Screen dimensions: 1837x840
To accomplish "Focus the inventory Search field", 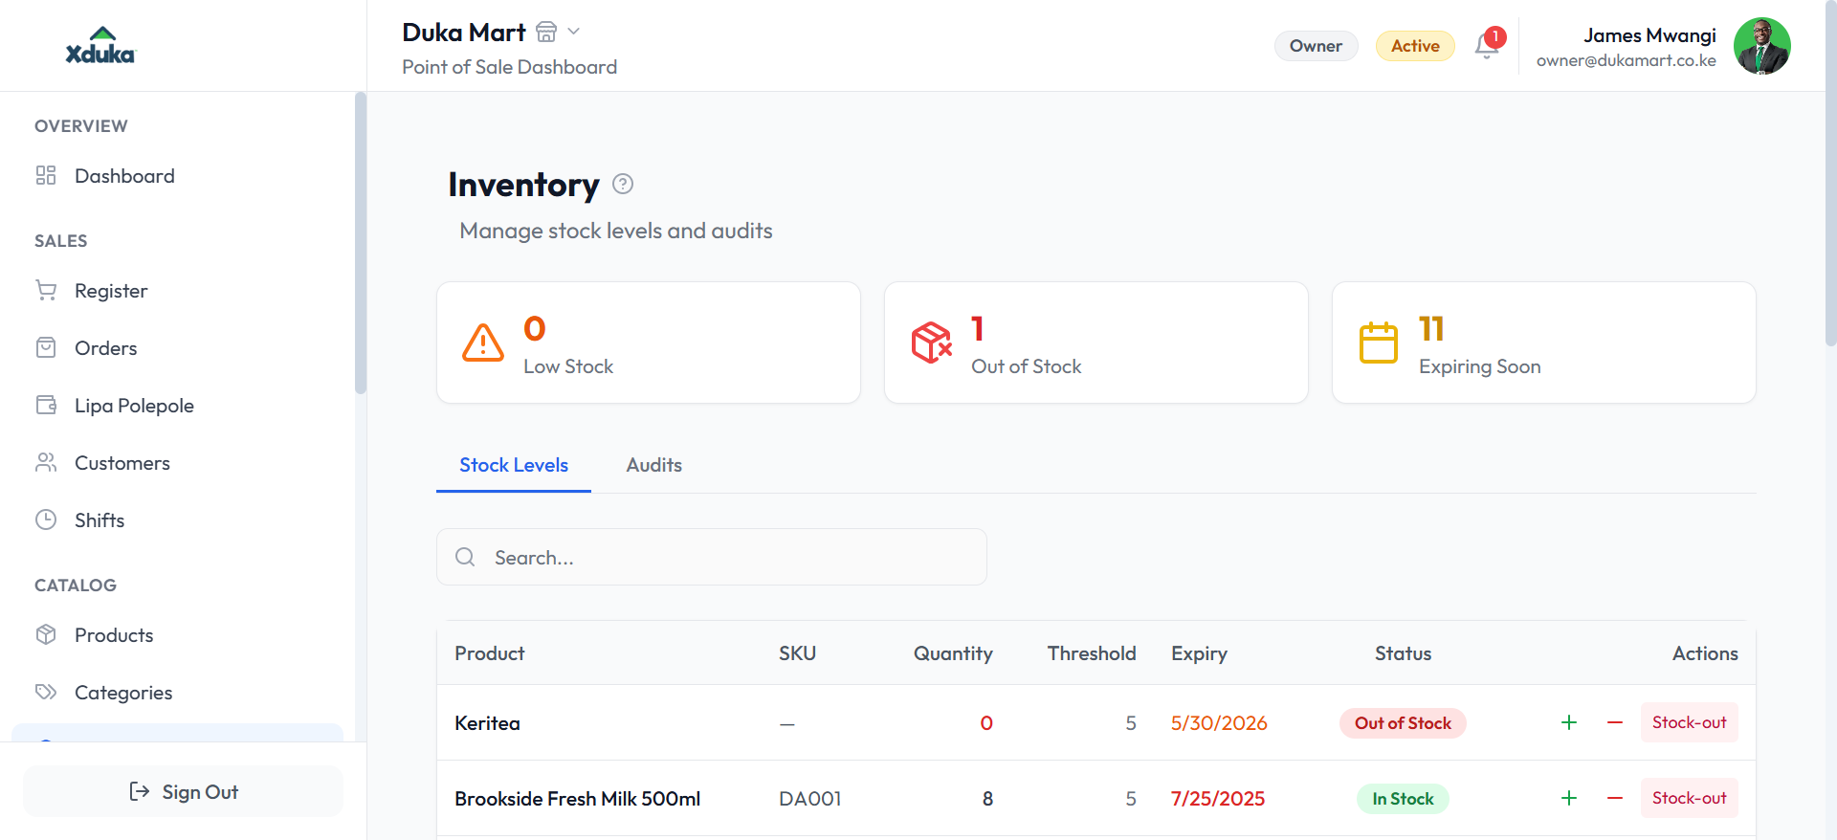I will [712, 557].
